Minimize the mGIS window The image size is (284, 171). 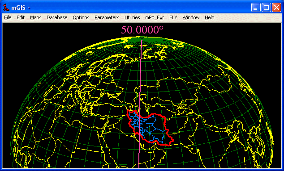tap(256, 8)
